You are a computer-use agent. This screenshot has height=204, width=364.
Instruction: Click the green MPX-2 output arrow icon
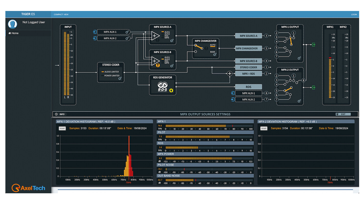(x=314, y=87)
